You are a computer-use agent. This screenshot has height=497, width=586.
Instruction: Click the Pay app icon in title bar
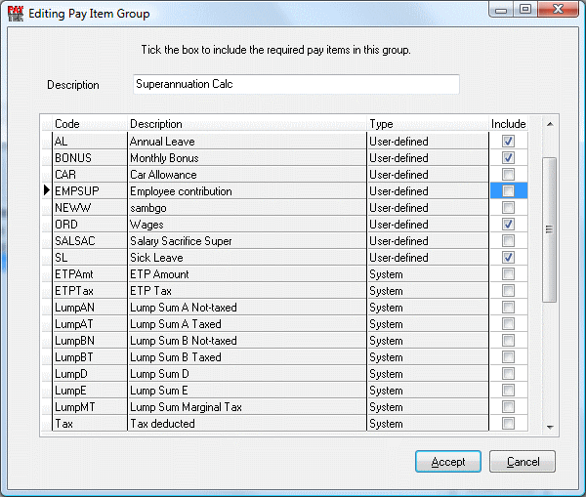(x=16, y=14)
